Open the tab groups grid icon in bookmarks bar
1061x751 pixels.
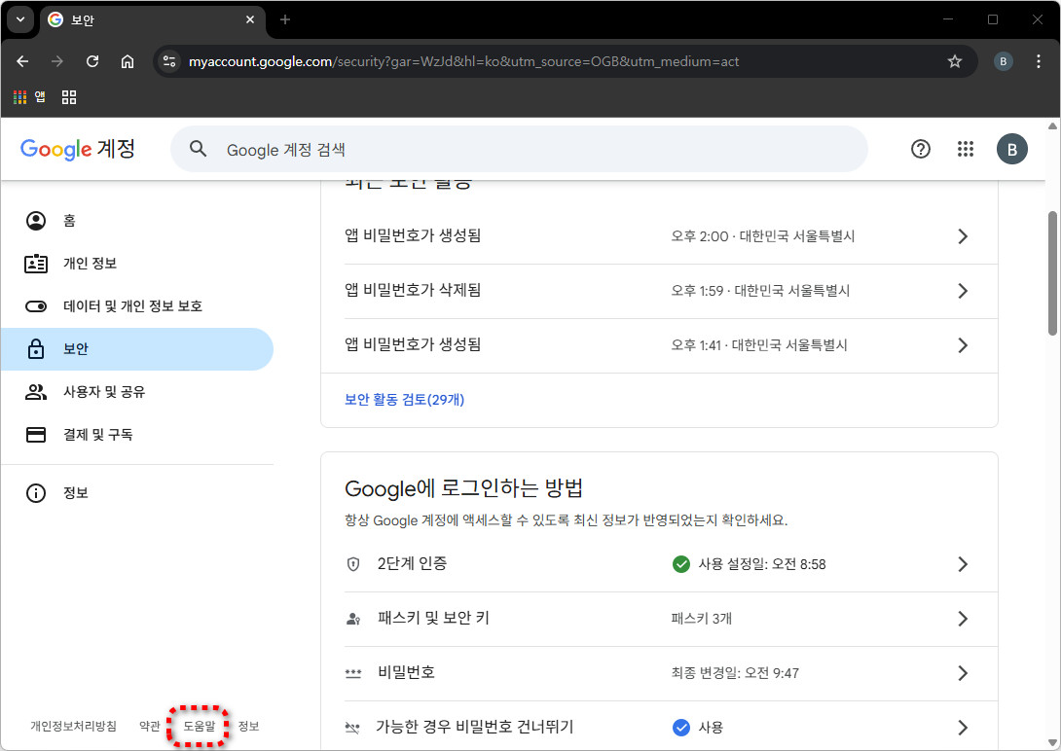click(69, 97)
